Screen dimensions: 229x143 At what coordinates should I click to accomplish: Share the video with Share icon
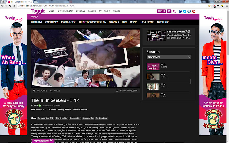tap(55, 90)
